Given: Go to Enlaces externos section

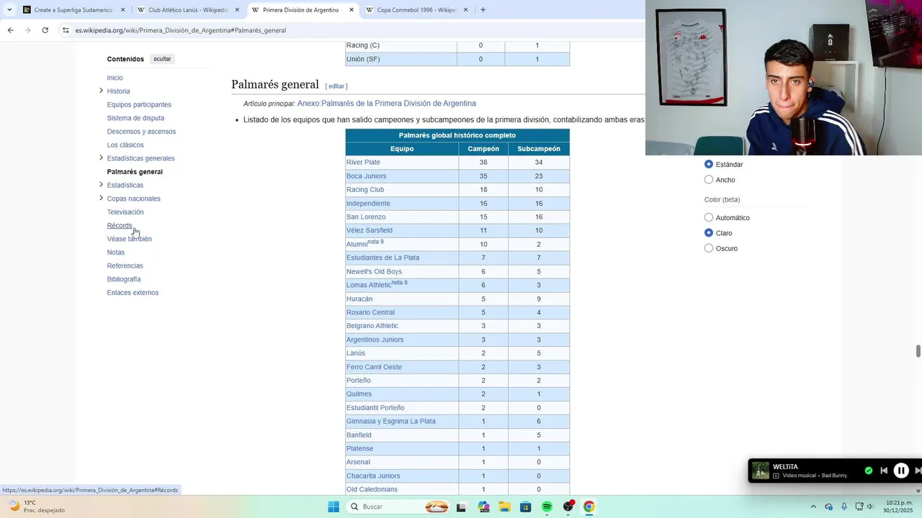Looking at the screenshot, I should (133, 293).
